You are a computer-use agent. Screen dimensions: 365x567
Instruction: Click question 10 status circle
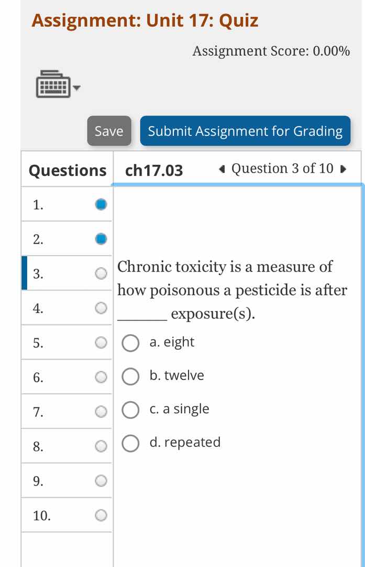[101, 516]
